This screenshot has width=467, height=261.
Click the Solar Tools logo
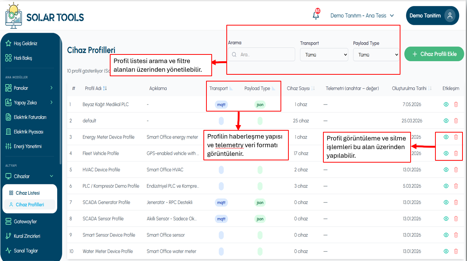pyautogui.click(x=44, y=16)
